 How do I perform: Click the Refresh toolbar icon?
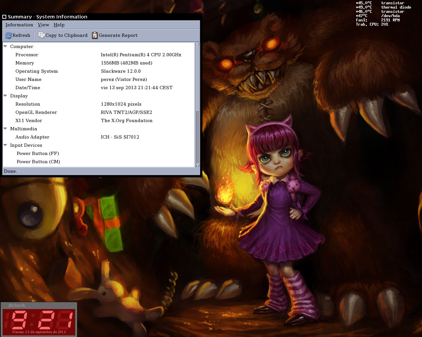coord(9,35)
